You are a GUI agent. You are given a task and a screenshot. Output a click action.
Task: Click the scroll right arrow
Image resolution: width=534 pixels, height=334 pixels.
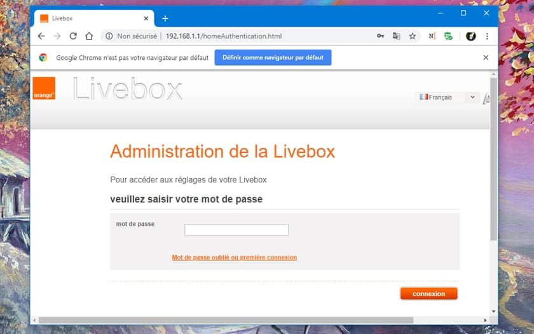point(485,320)
